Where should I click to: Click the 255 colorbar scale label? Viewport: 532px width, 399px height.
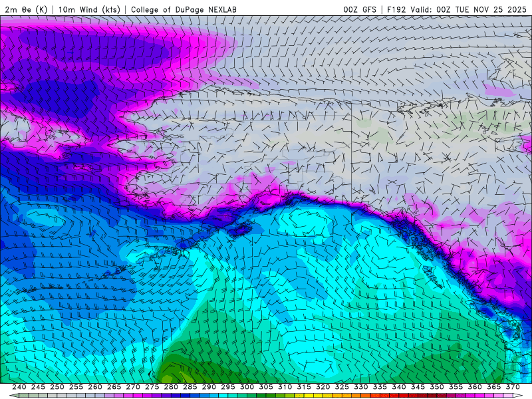coord(76,387)
